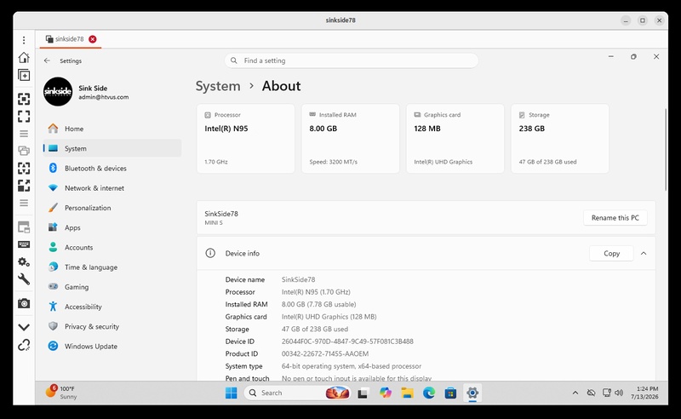The width and height of the screenshot is (681, 419).
Task: Click the keyboard icon in the left sidebar
Action: coord(24,244)
